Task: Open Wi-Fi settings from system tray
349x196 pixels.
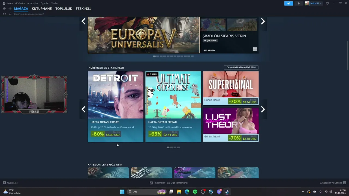Action: 326,192
